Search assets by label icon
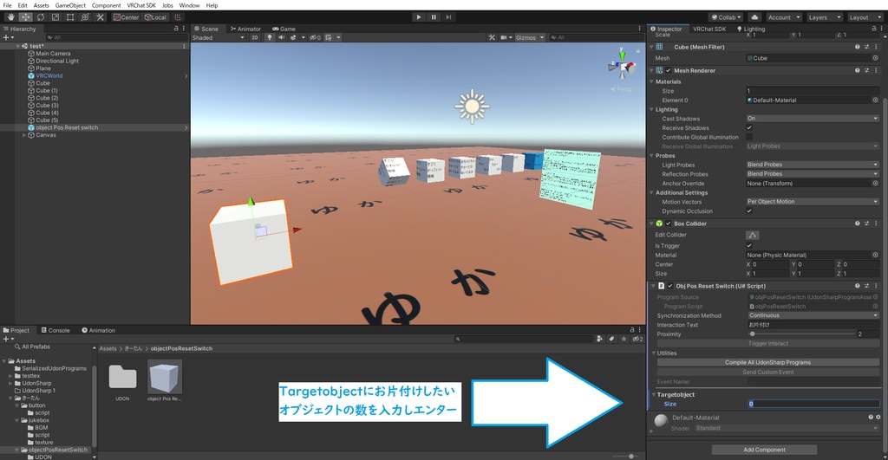The image size is (888, 460). click(611, 339)
